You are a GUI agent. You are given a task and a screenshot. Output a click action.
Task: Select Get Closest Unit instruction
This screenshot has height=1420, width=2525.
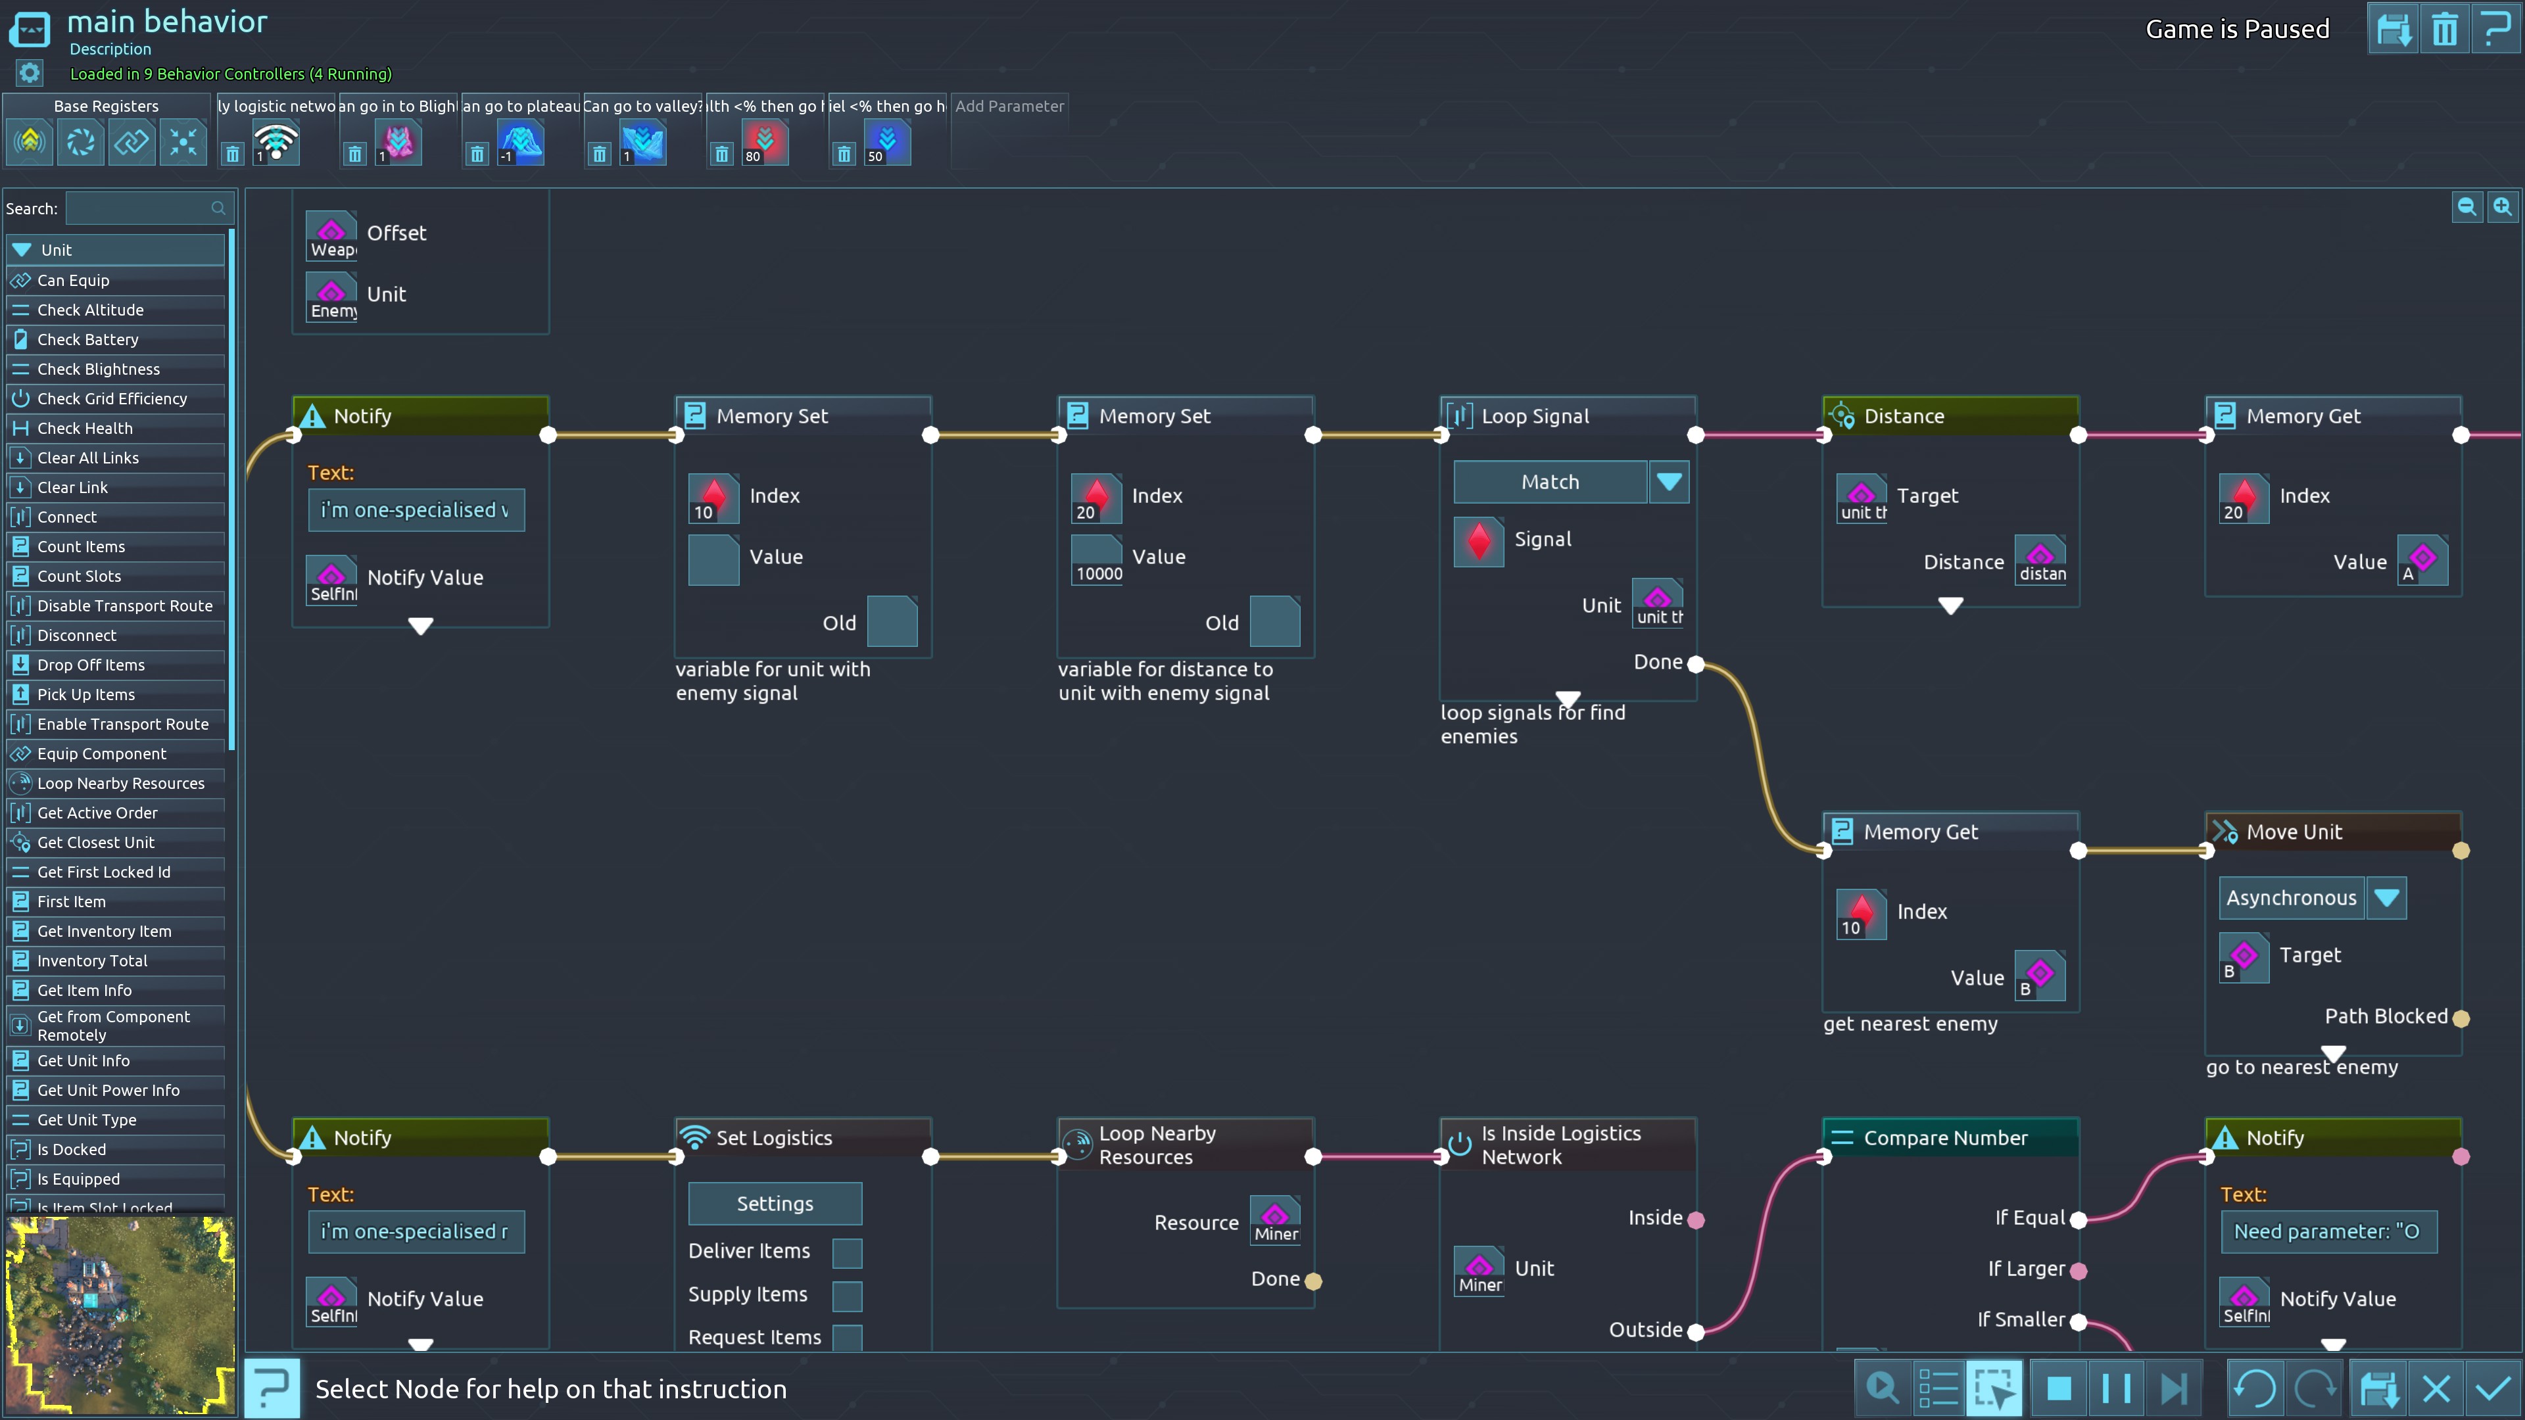click(95, 841)
